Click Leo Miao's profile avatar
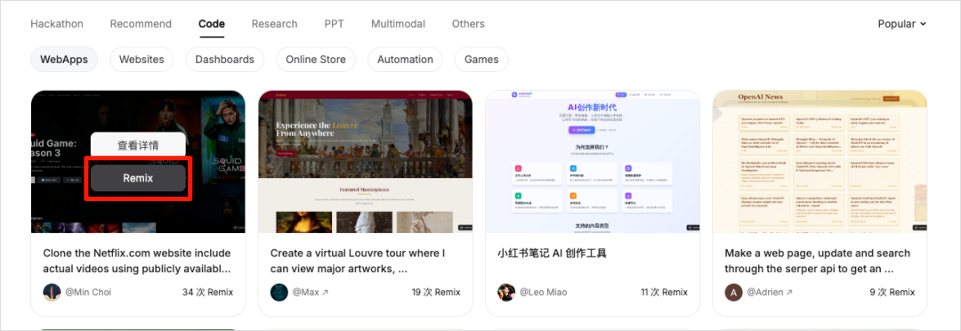 pyautogui.click(x=506, y=292)
